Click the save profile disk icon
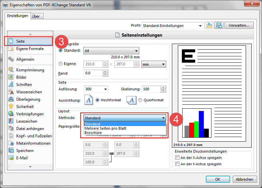This screenshot has width=262, height=188. [x=219, y=25]
